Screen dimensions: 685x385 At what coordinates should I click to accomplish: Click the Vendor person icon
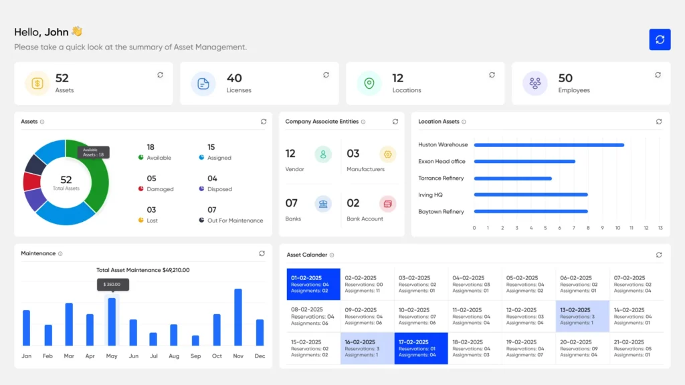pyautogui.click(x=323, y=154)
